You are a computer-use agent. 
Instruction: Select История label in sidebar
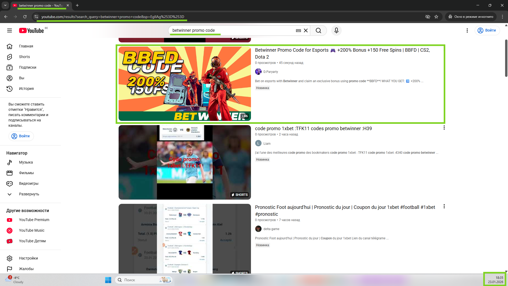coord(26,89)
